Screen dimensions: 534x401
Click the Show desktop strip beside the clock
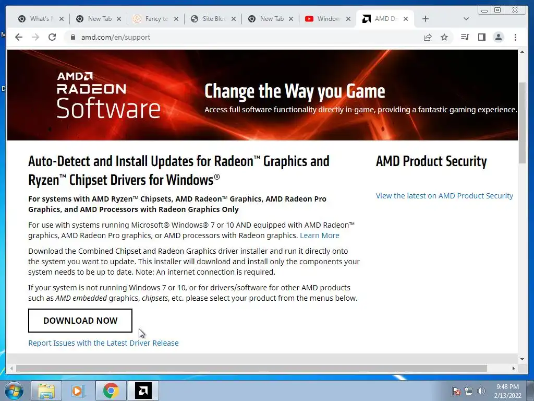pos(530,391)
